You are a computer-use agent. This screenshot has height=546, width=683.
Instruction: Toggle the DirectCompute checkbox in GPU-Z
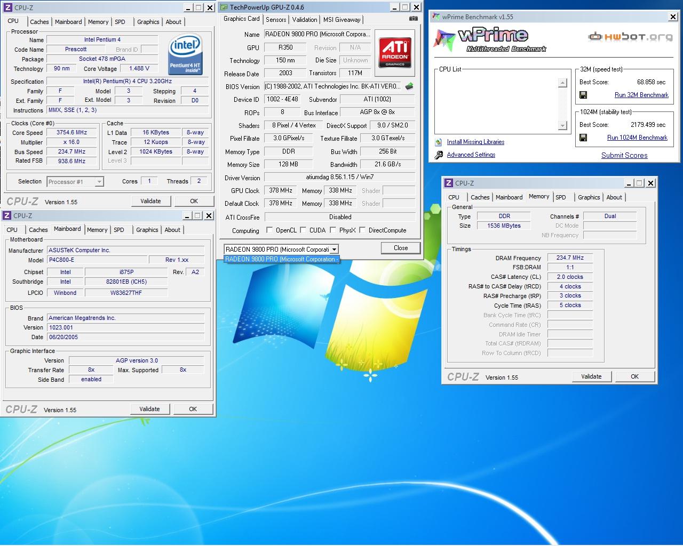[x=362, y=230]
